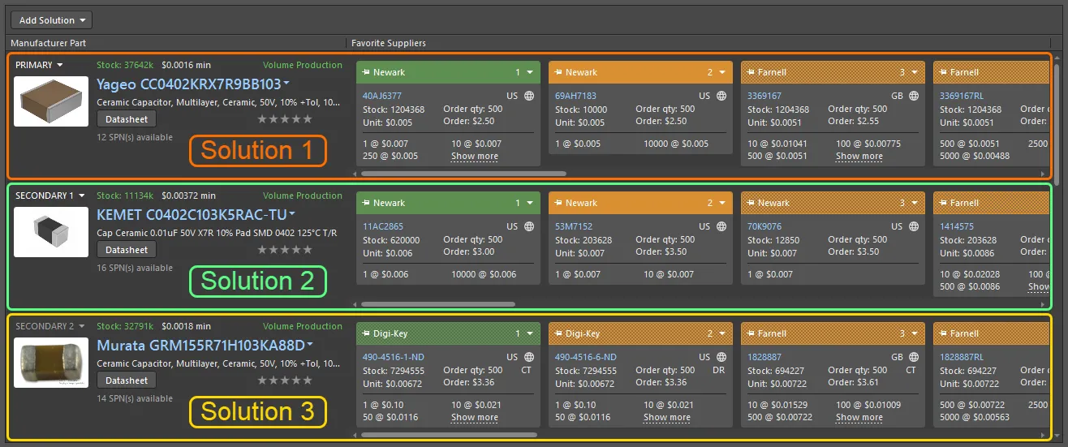Open supplier part link 1828887RL
Image resolution: width=1068 pixels, height=447 pixels.
click(962, 357)
